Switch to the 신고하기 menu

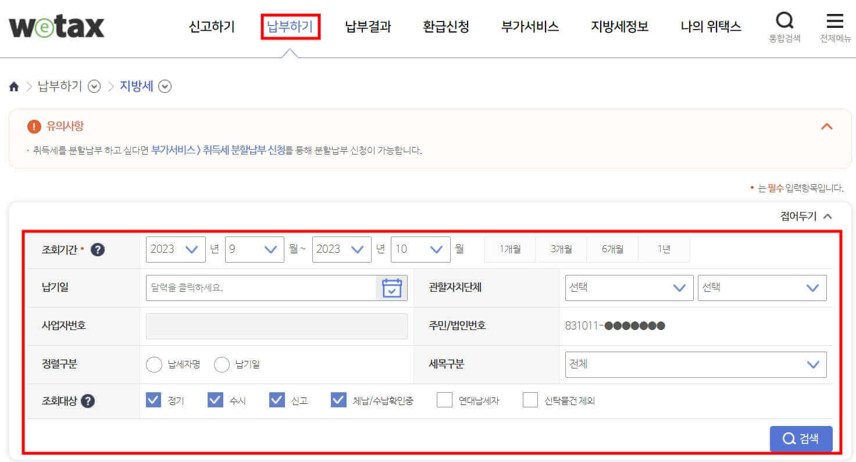pyautogui.click(x=211, y=26)
